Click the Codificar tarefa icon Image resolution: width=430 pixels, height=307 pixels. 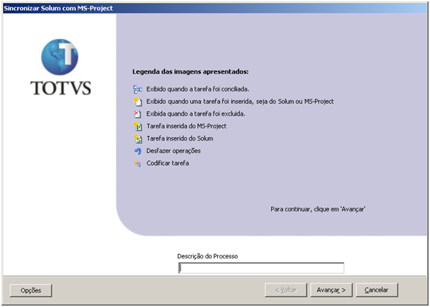pyautogui.click(x=138, y=163)
